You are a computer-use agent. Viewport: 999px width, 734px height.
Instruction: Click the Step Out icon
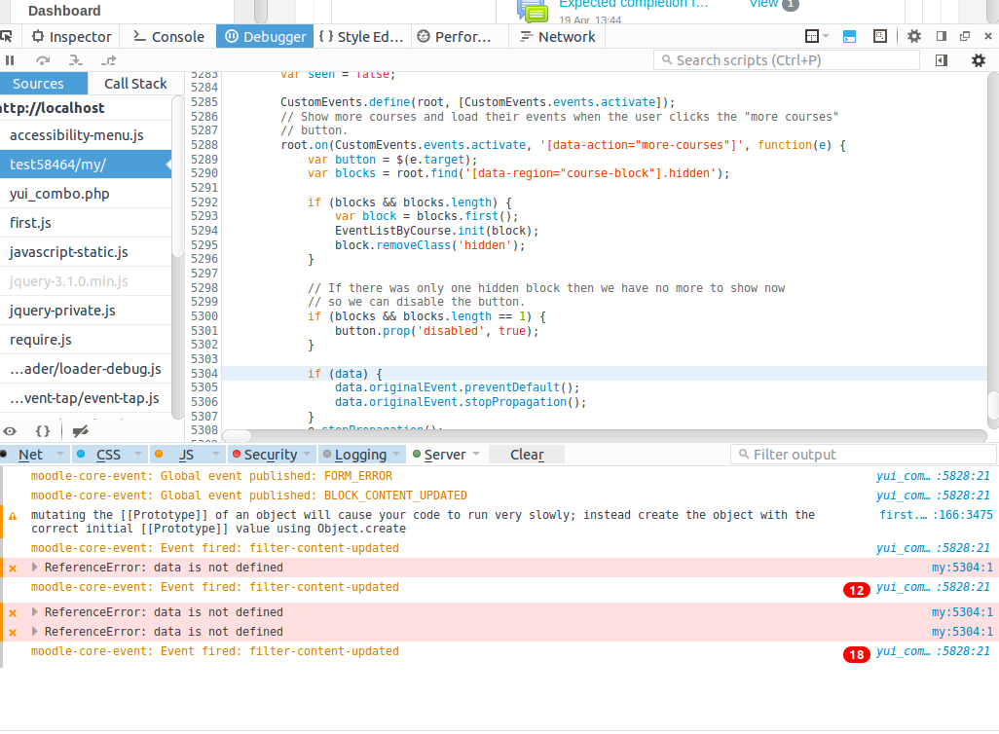coord(109,60)
